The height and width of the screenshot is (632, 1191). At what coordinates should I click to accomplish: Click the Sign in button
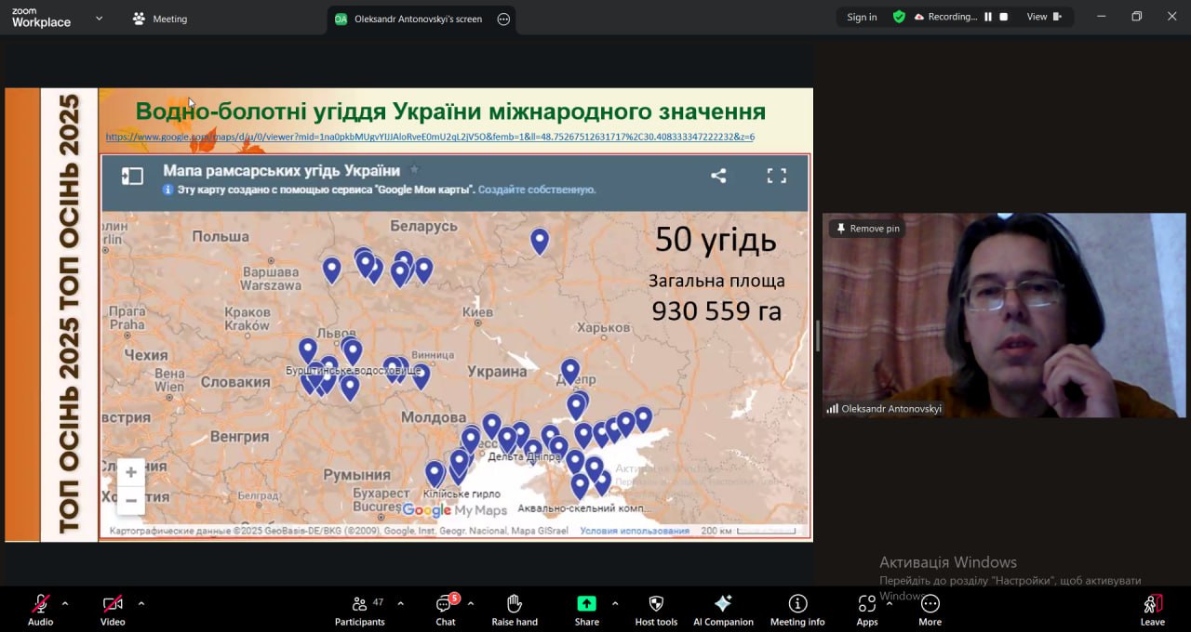point(862,17)
